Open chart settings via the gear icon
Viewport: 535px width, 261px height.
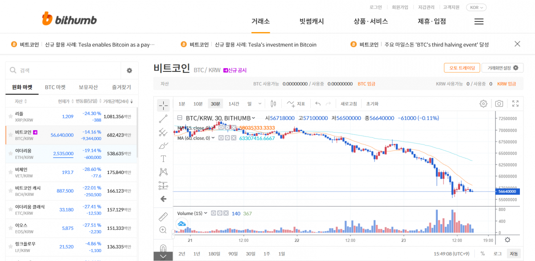click(x=483, y=103)
